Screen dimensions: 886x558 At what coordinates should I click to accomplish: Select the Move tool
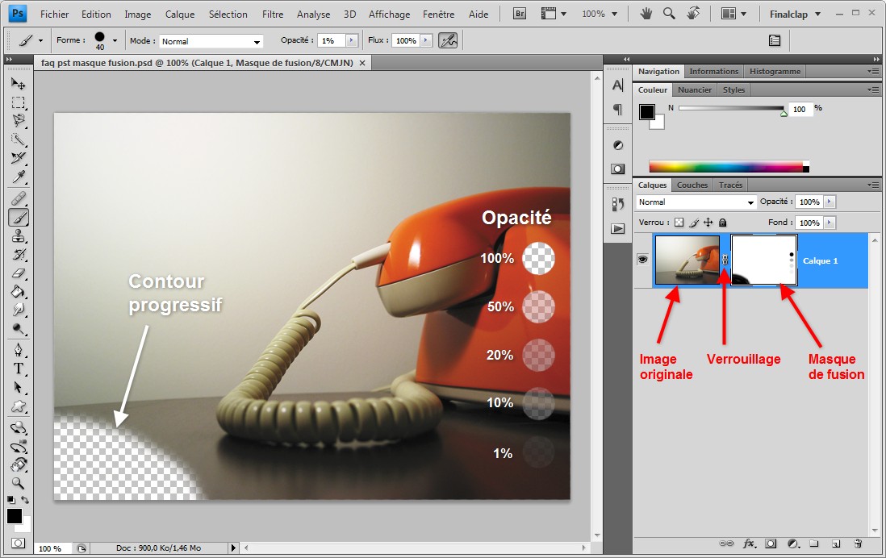pyautogui.click(x=18, y=84)
